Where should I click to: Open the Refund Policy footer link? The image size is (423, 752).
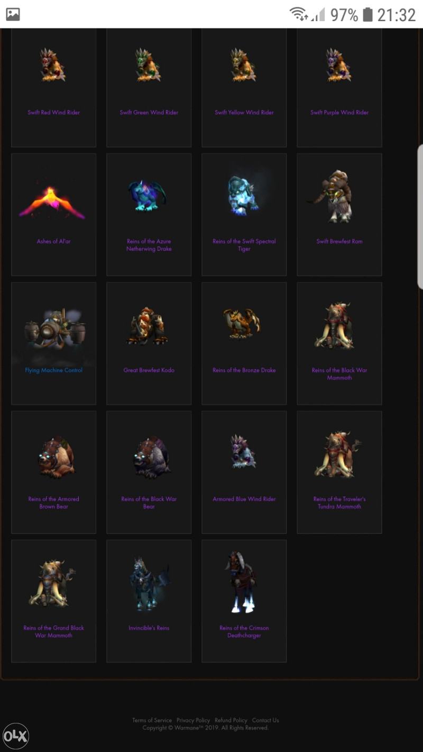pyautogui.click(x=231, y=720)
